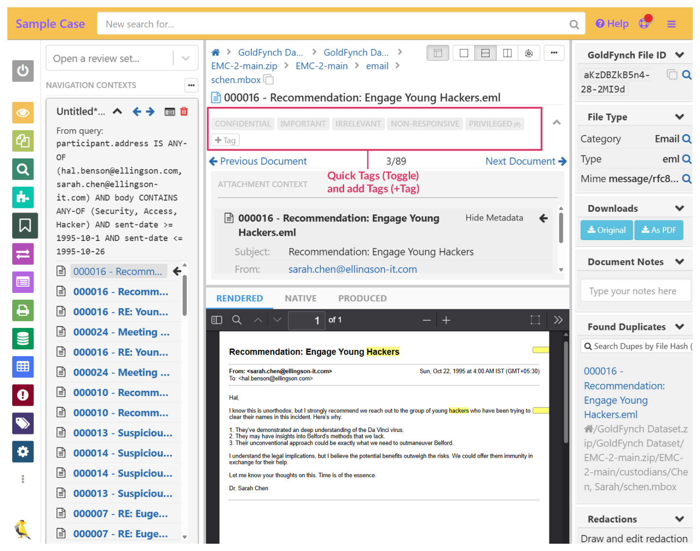Collapse the File Type section
The height and width of the screenshot is (551, 700).
point(680,117)
